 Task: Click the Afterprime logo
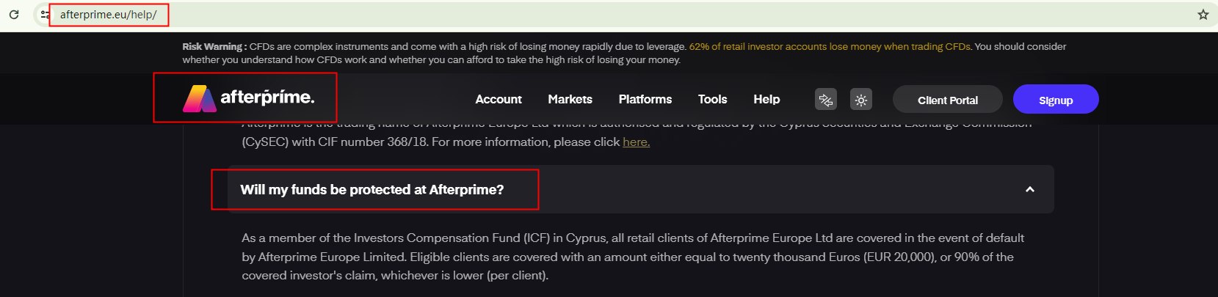click(249, 98)
